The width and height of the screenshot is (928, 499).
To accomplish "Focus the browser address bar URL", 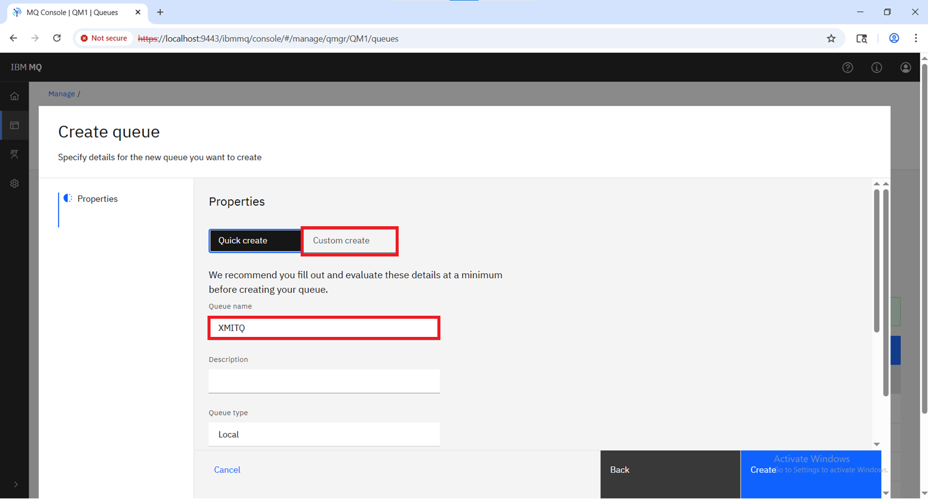I will click(x=268, y=39).
